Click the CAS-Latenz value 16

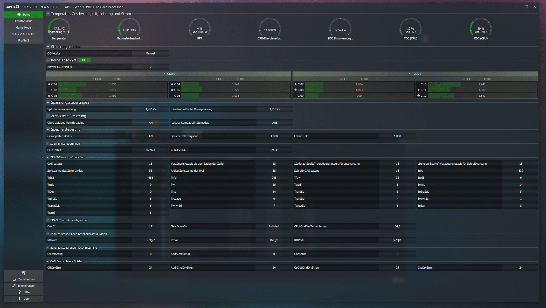[151, 164]
